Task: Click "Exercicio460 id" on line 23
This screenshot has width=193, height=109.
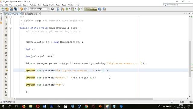Action: click(37, 42)
